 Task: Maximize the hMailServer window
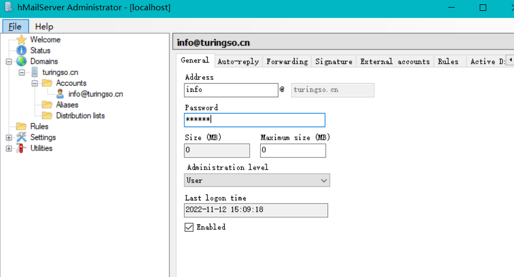coord(483,8)
